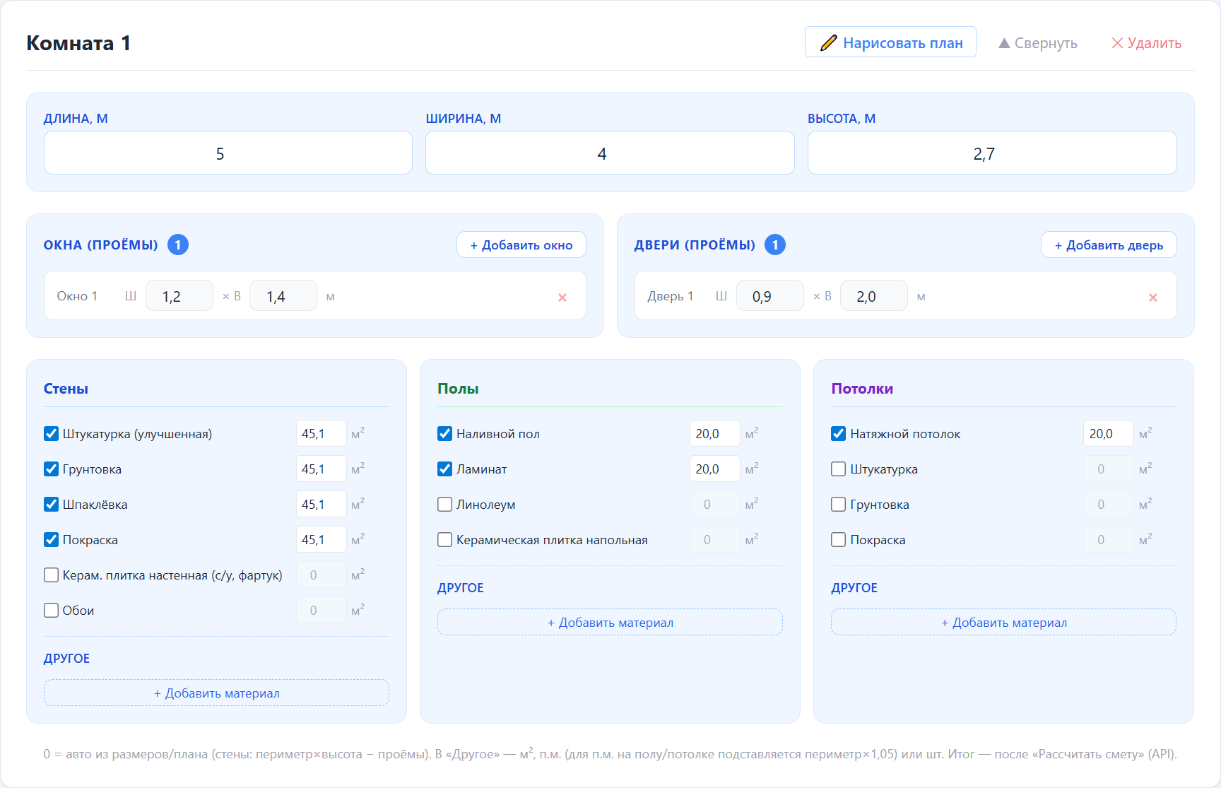Delete the room with Удалить
This screenshot has width=1221, height=788.
click(x=1146, y=43)
